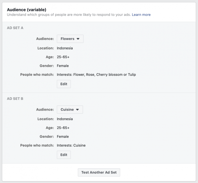This screenshot has height=183, width=198.
Task: Click Female gender value in Ad Set B
Action: (x=63, y=137)
